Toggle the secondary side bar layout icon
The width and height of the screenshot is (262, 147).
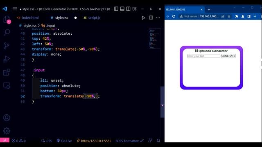(x=128, y=9)
